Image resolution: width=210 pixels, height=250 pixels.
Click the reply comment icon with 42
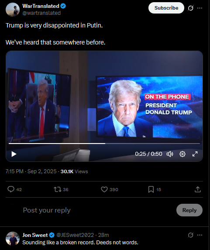(14, 189)
